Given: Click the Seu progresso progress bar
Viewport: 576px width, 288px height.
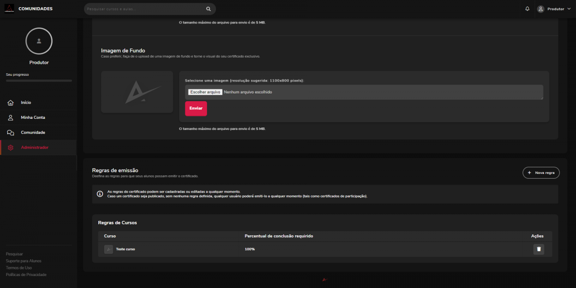Looking at the screenshot, I should pyautogui.click(x=39, y=81).
